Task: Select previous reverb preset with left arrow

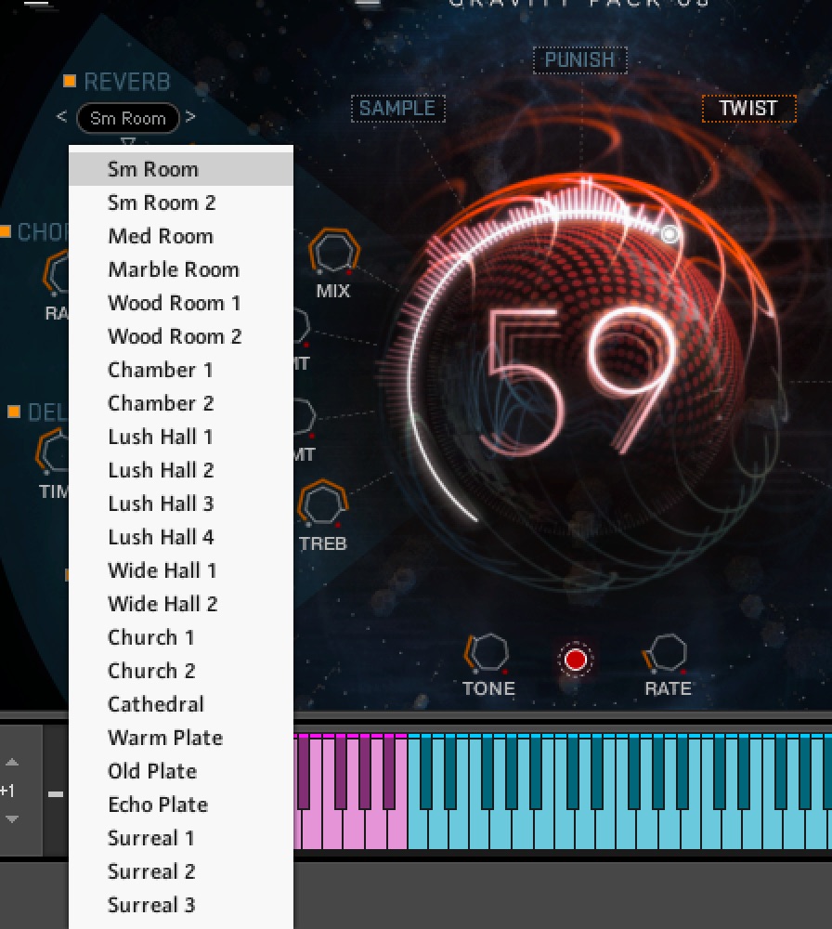Action: coord(62,118)
